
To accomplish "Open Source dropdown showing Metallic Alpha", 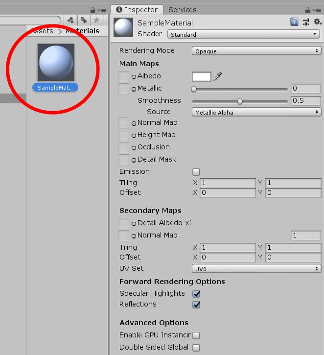I will (256, 112).
